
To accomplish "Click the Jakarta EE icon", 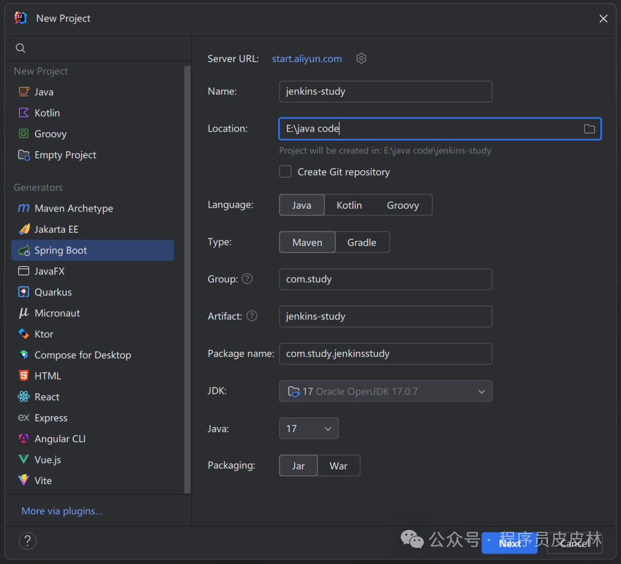I will click(x=24, y=229).
